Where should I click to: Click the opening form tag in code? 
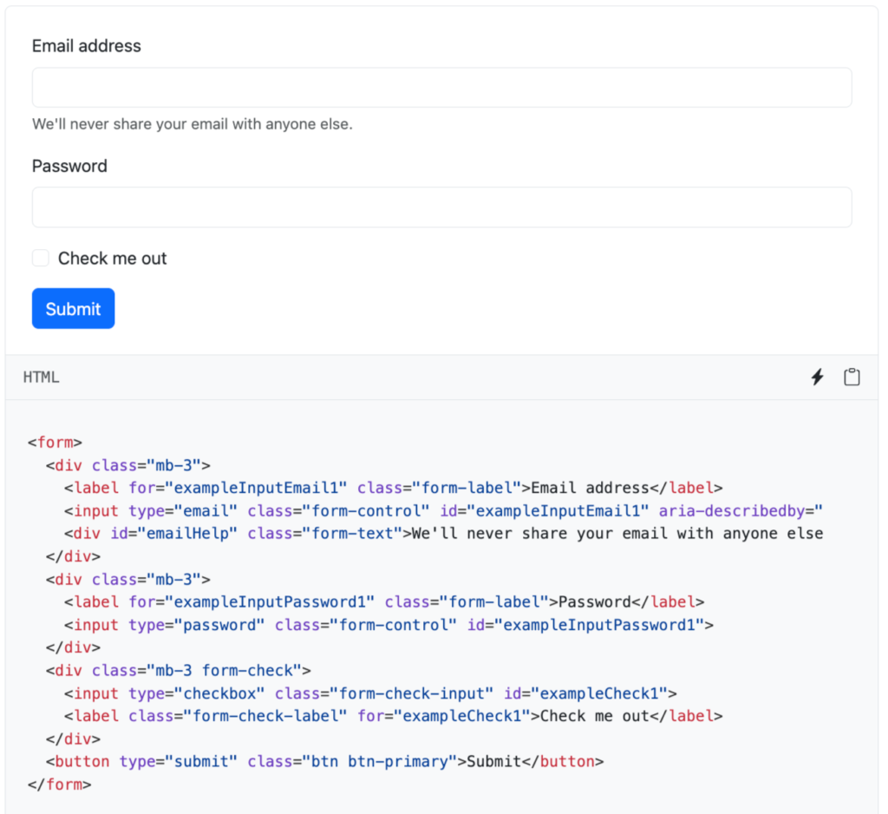pos(55,443)
